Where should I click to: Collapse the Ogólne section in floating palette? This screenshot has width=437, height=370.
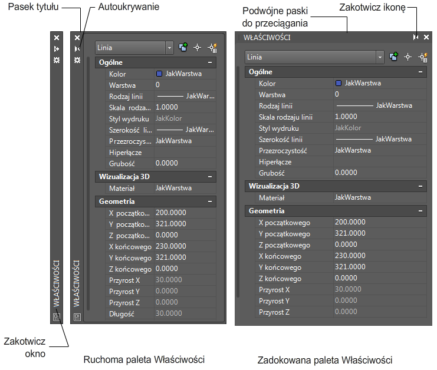tap(210, 62)
